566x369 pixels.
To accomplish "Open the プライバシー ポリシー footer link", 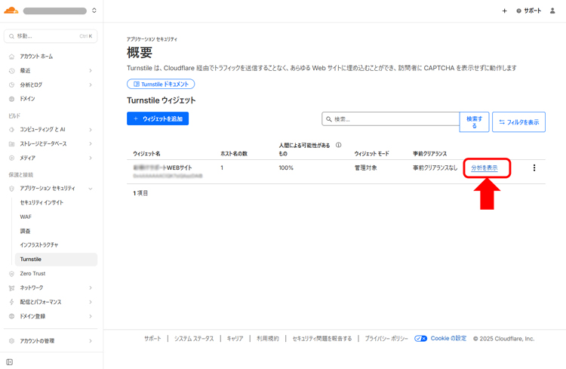I will pos(386,338).
